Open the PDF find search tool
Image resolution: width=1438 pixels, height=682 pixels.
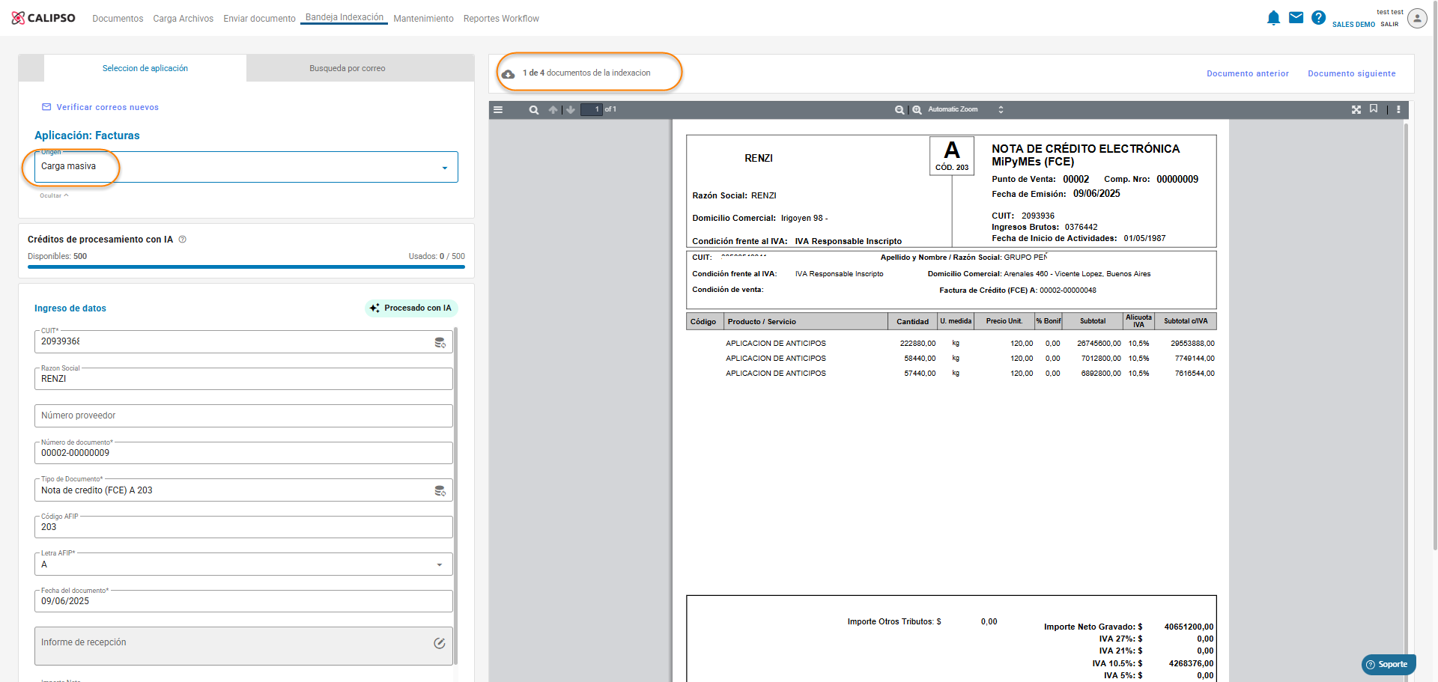pyautogui.click(x=534, y=109)
